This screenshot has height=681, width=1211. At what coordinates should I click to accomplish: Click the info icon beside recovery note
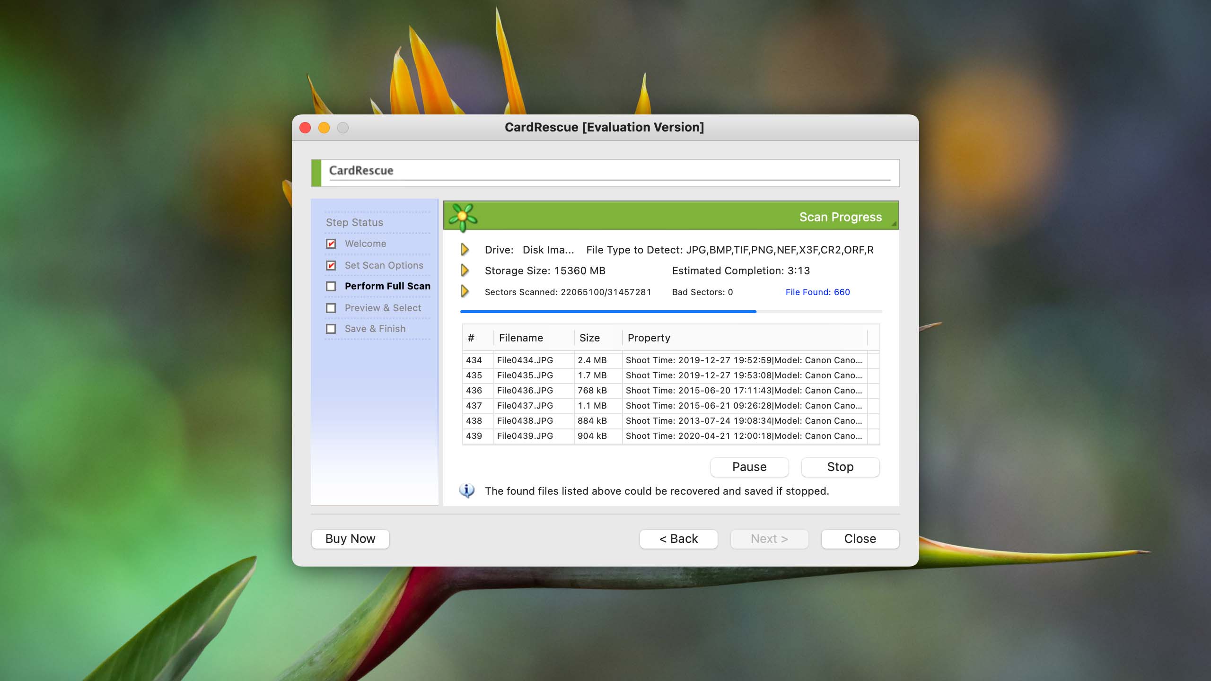point(467,491)
